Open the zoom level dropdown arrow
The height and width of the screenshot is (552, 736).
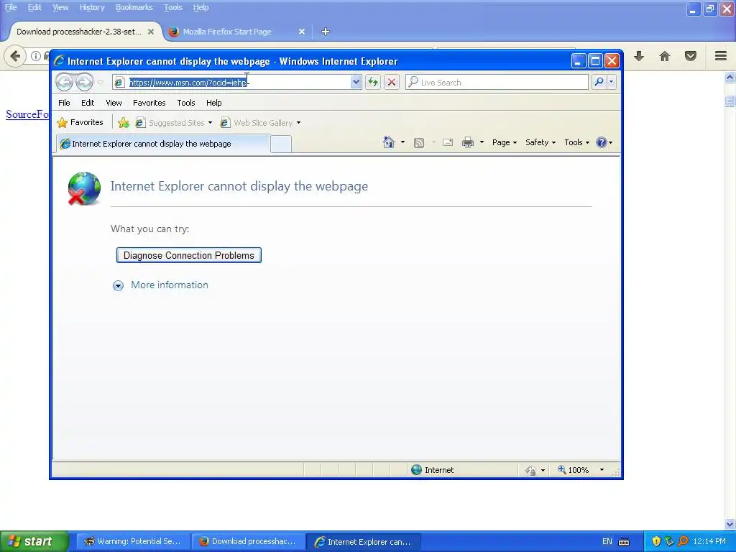pyautogui.click(x=602, y=470)
